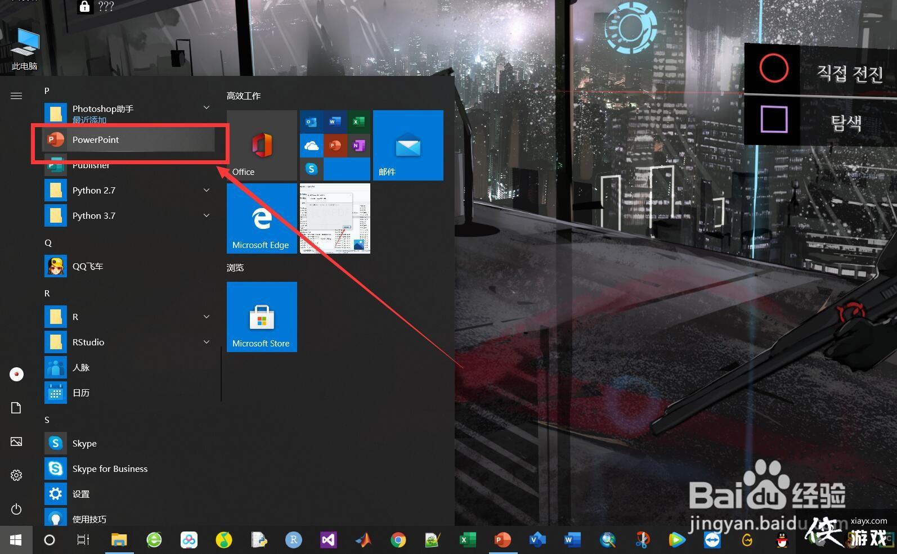Open the Office tile
This screenshot has height=554, width=897.
pos(262,145)
